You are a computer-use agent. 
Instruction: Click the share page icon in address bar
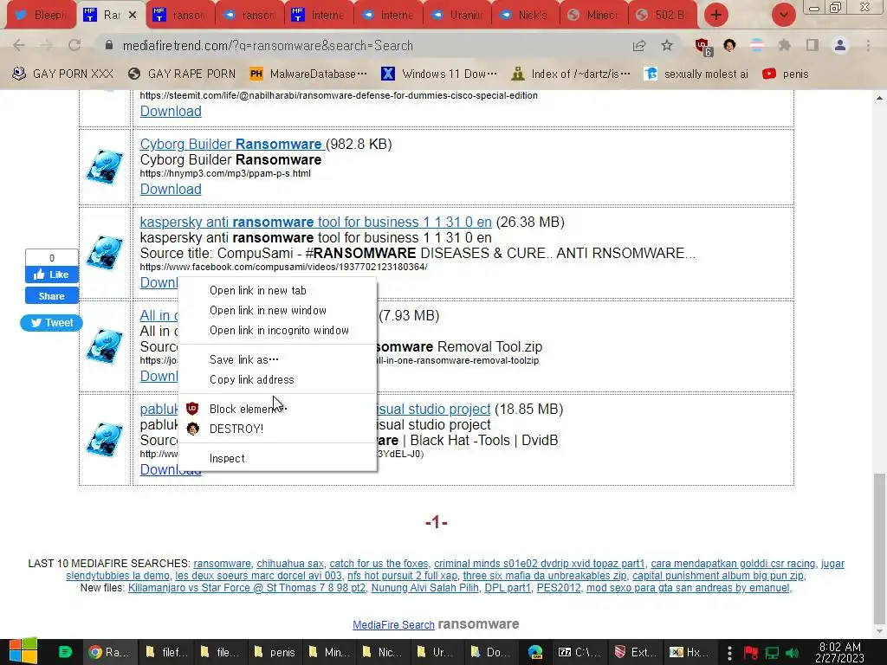point(639,45)
